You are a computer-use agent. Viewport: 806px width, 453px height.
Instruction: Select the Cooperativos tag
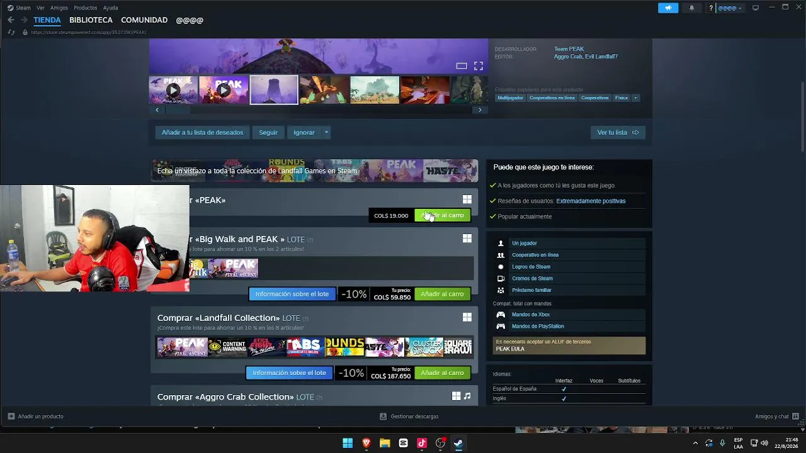click(x=595, y=98)
